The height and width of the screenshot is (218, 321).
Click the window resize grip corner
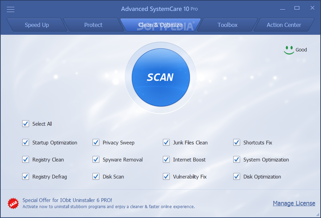(x=318, y=215)
